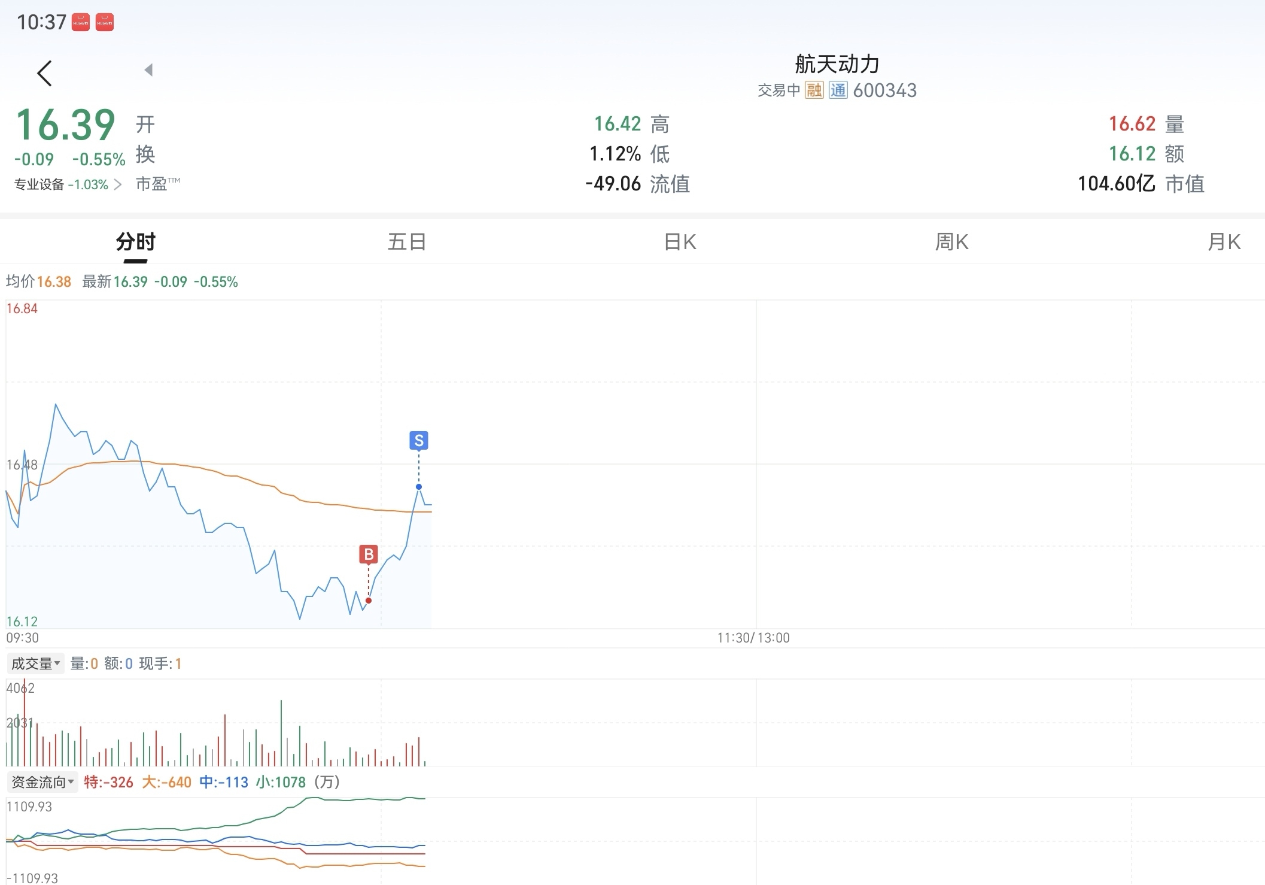Tap the large 16.39 current price
Viewport: 1265px width, 885px height.
[66, 125]
